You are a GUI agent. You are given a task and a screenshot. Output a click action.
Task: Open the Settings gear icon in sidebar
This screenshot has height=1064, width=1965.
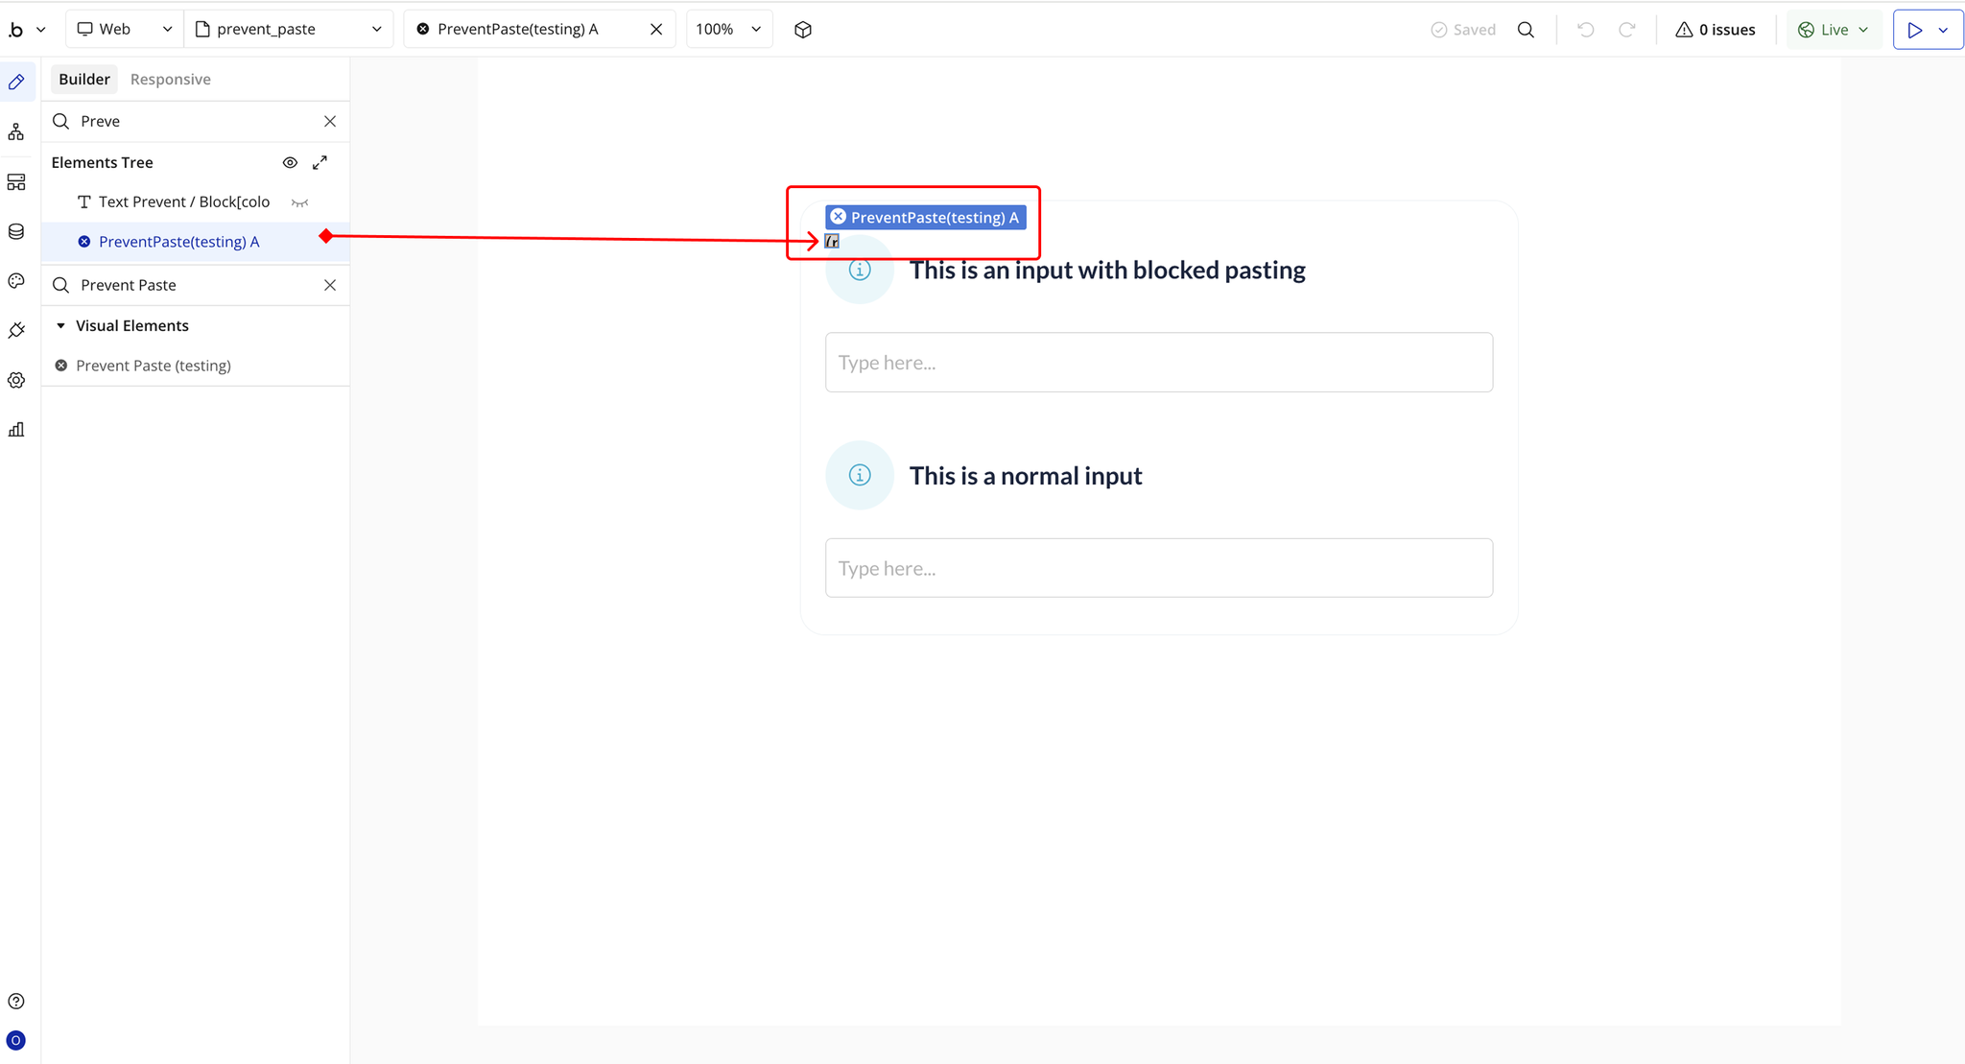coord(16,380)
